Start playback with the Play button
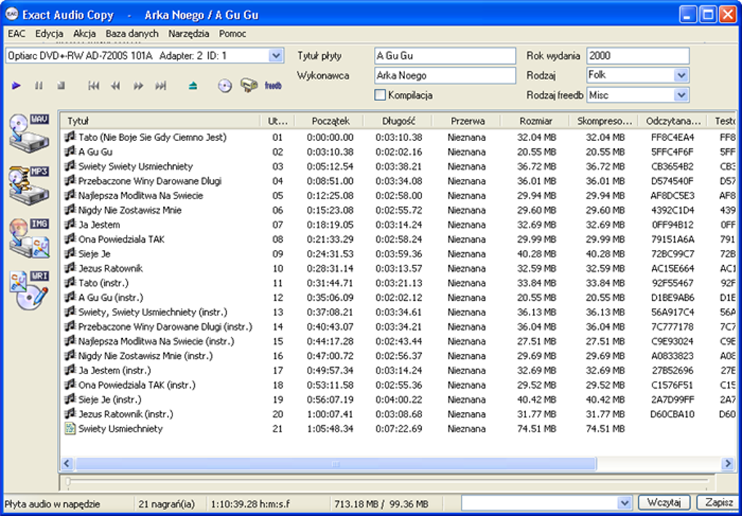This screenshot has height=516, width=742. 17,86
